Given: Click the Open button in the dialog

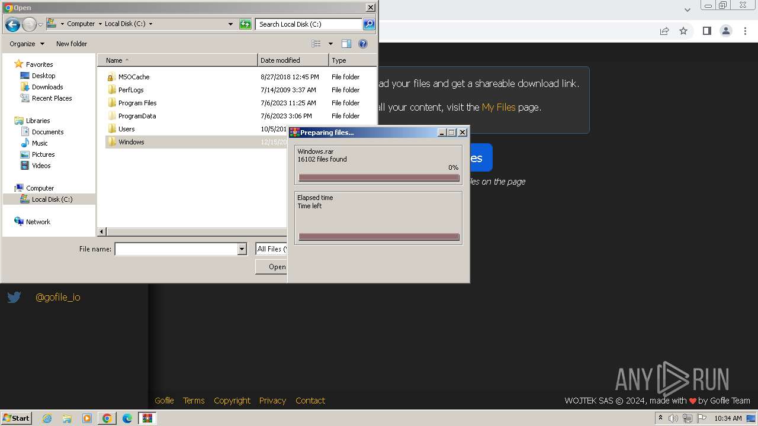Looking at the screenshot, I should [272, 267].
